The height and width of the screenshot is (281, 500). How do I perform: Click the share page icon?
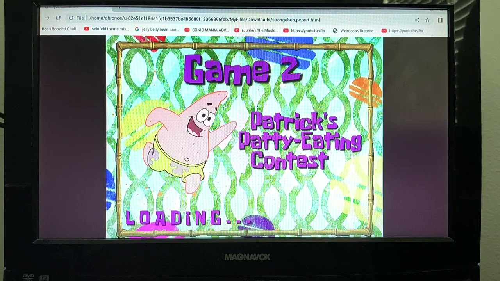[417, 20]
